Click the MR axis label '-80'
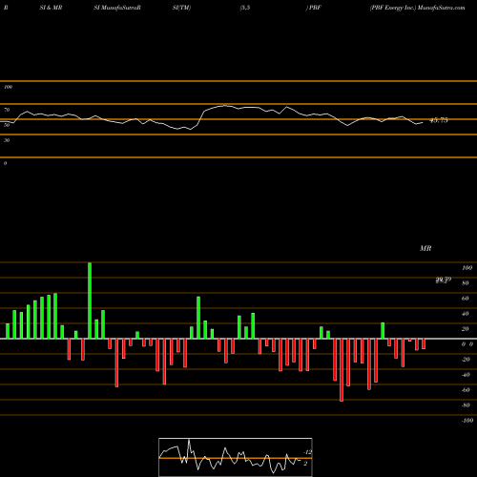 (x=466, y=405)
